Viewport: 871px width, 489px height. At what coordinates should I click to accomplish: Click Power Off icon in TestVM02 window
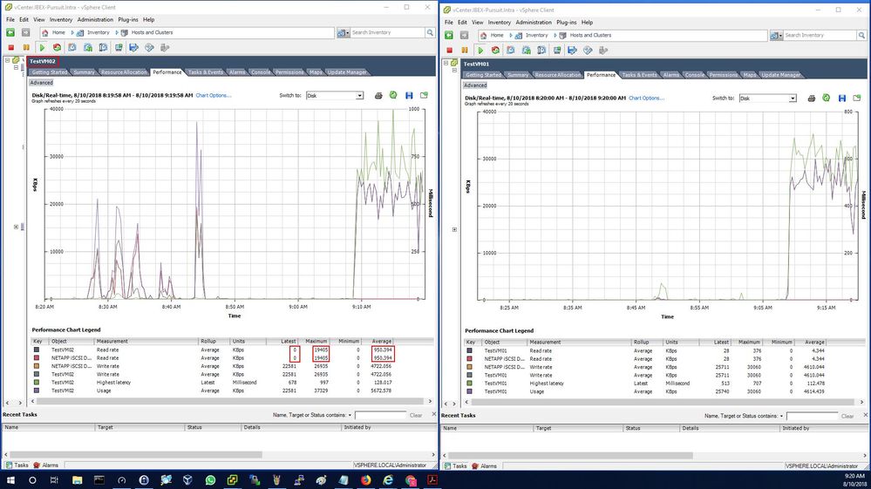pyautogui.click(x=10, y=48)
